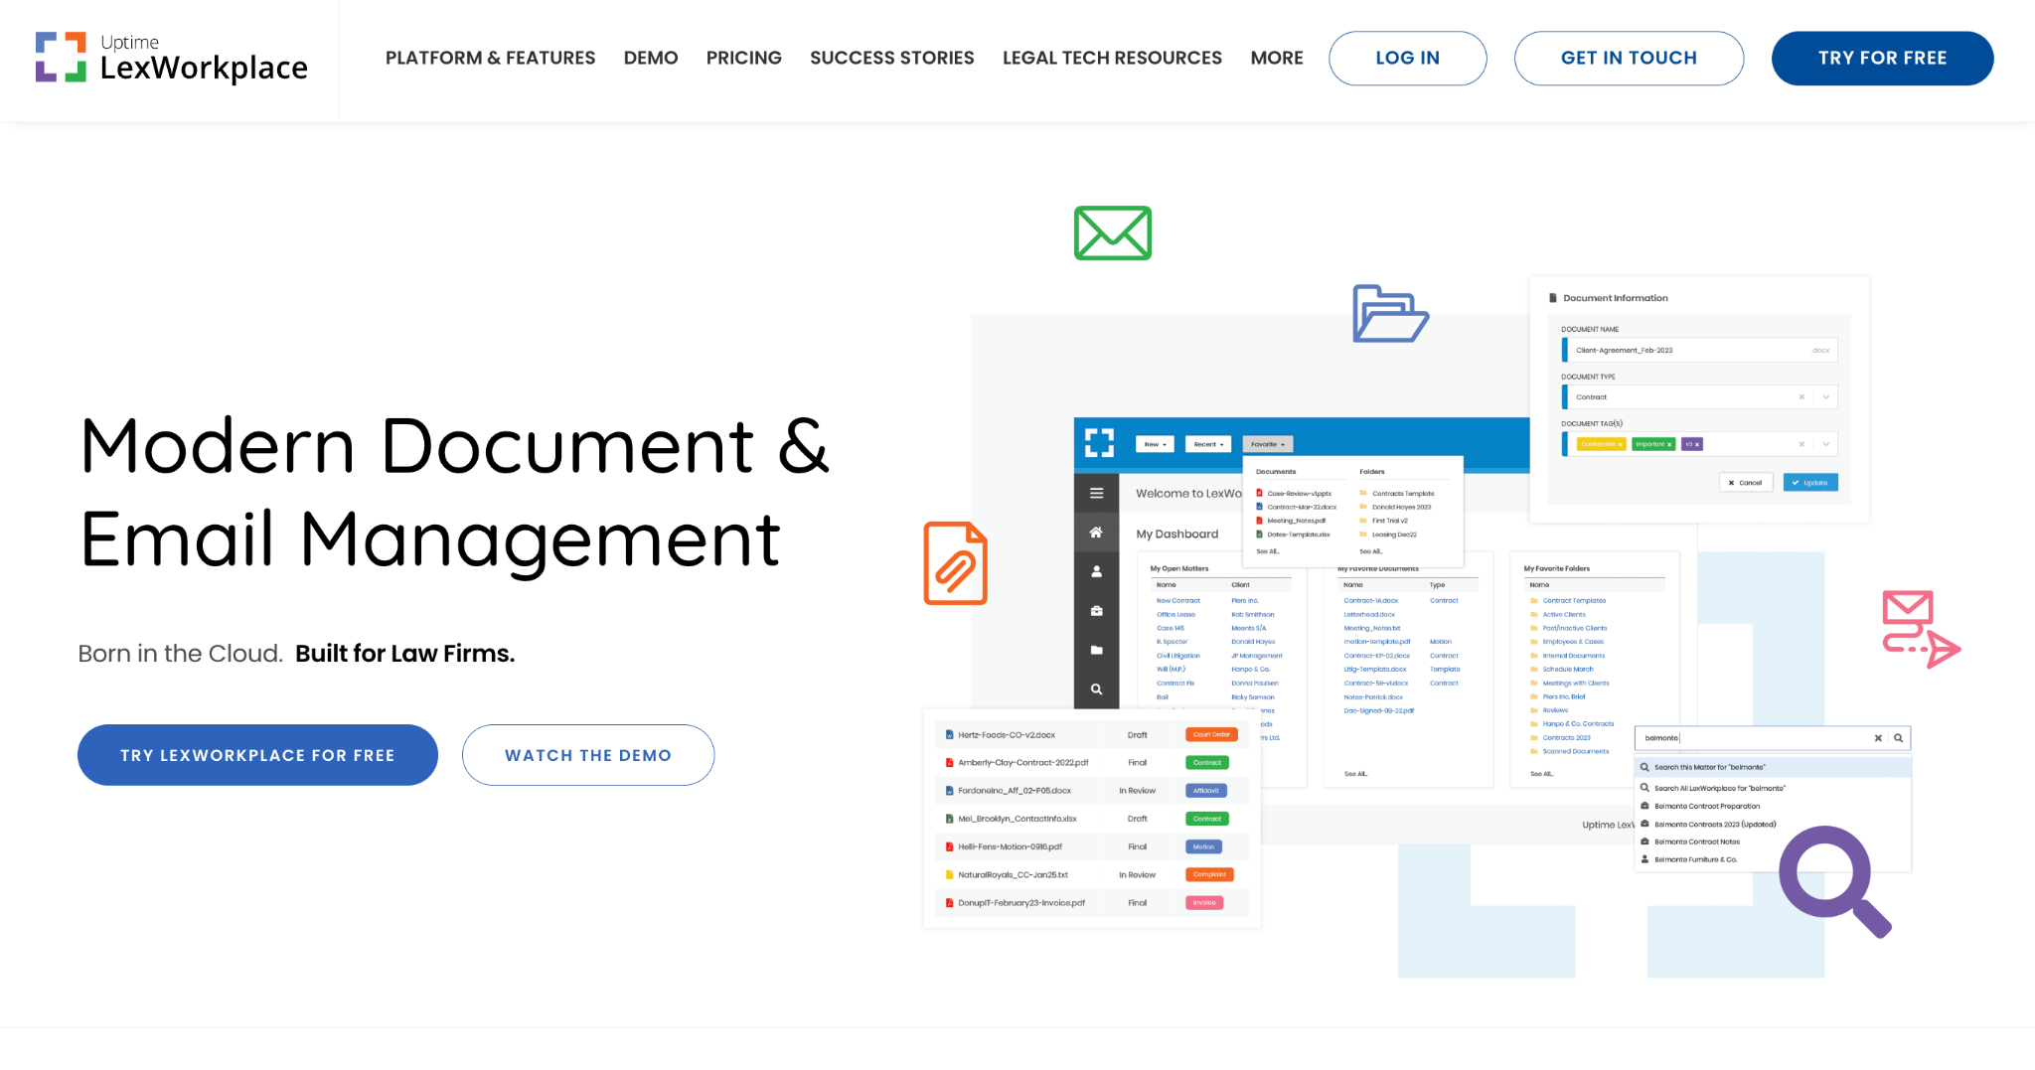The height and width of the screenshot is (1070, 2035).
Task: Click the Watch The Demo button
Action: point(588,755)
